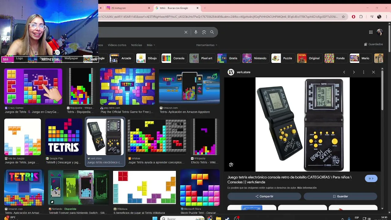This screenshot has width=391, height=220.
Task: Click the magnifier search submit icon
Action: (212, 32)
